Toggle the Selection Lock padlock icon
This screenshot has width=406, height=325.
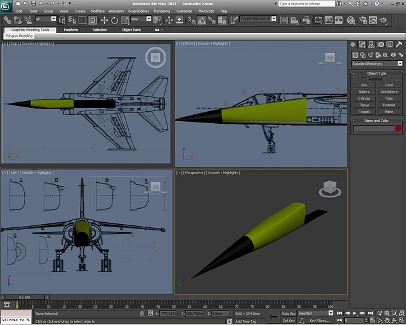(x=142, y=314)
